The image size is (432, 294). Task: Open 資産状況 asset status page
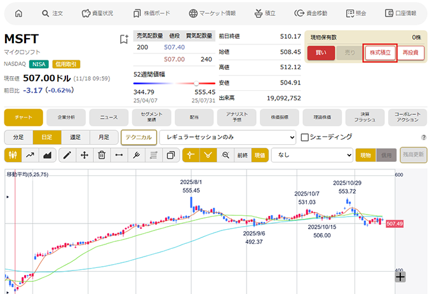[97, 13]
